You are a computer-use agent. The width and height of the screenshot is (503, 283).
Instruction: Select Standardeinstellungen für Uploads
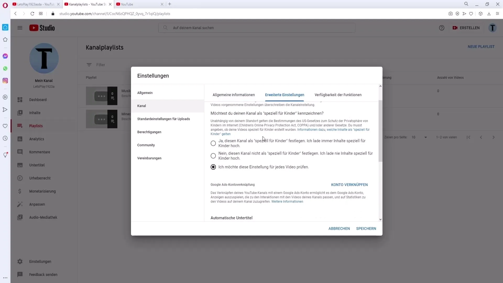point(168,119)
